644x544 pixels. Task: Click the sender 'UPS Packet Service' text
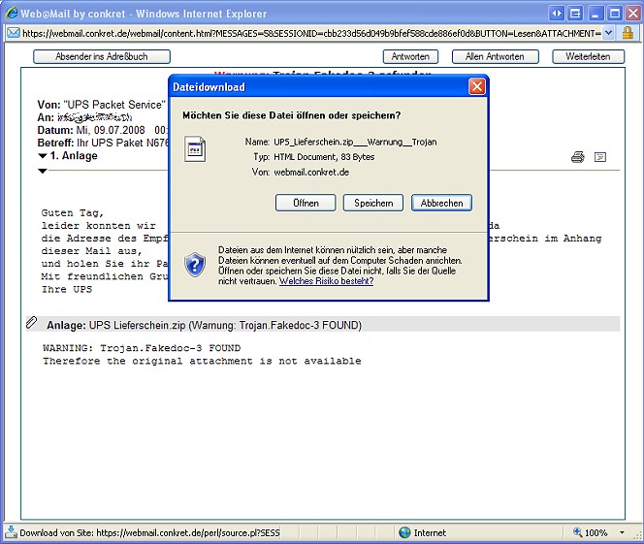[x=114, y=105]
